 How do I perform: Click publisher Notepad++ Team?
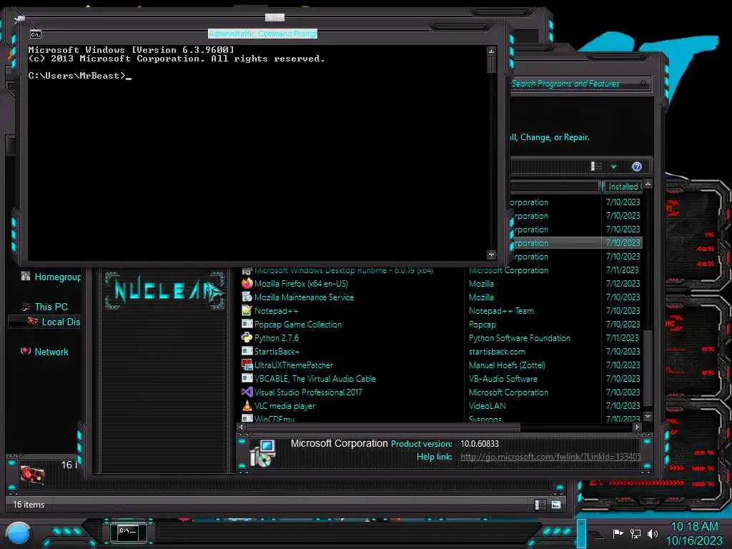click(x=501, y=311)
